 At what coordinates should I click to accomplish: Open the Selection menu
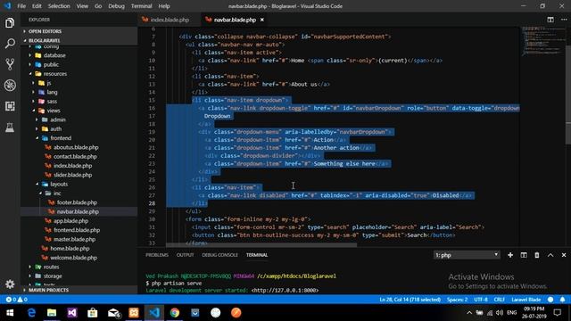click(x=59, y=6)
